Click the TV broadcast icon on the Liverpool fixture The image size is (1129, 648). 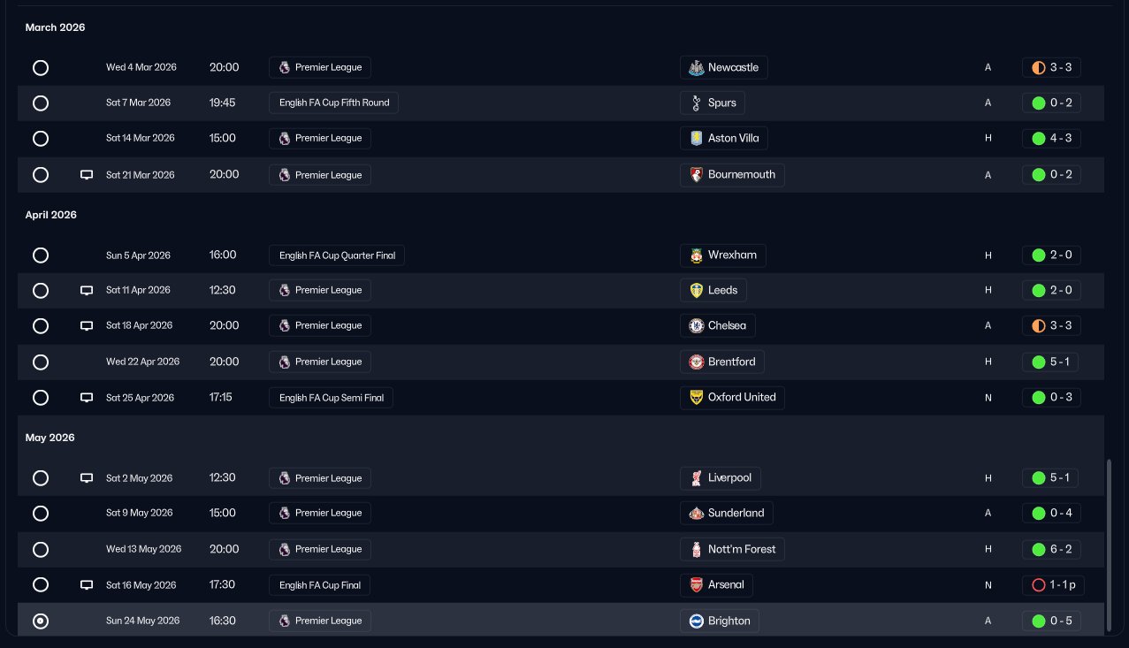[x=87, y=478]
